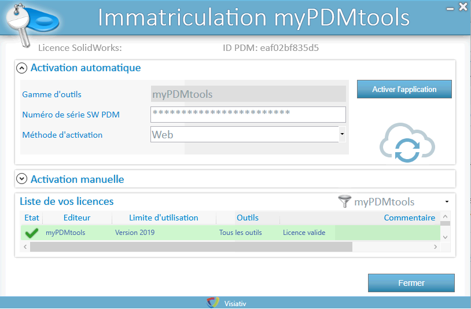Click the Gamme d'outils field
This screenshot has height=309, width=471.
(x=248, y=94)
